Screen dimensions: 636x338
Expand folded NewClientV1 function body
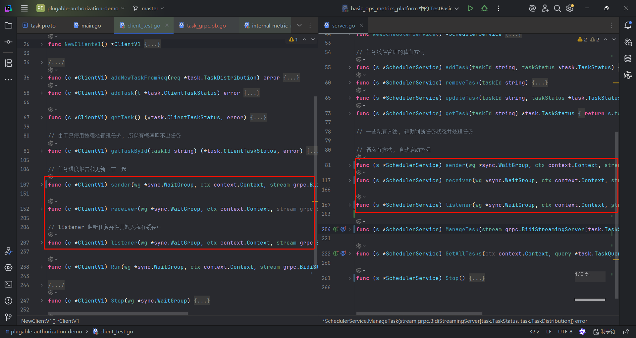(152, 44)
